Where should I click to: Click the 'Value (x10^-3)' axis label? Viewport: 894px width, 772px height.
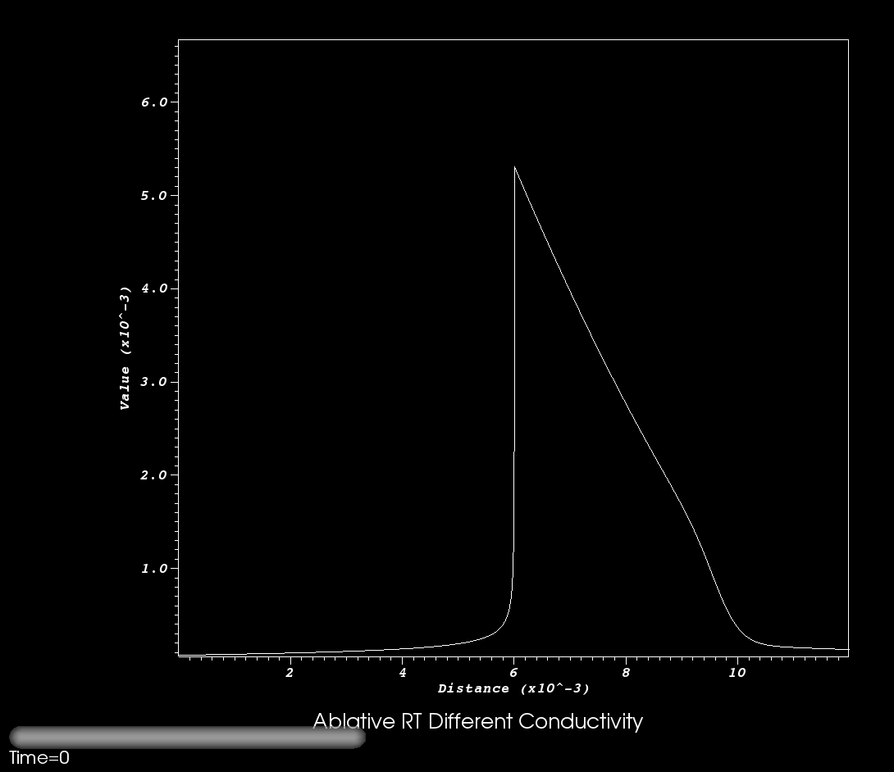[125, 347]
